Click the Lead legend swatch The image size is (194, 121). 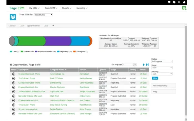pos(11,52)
